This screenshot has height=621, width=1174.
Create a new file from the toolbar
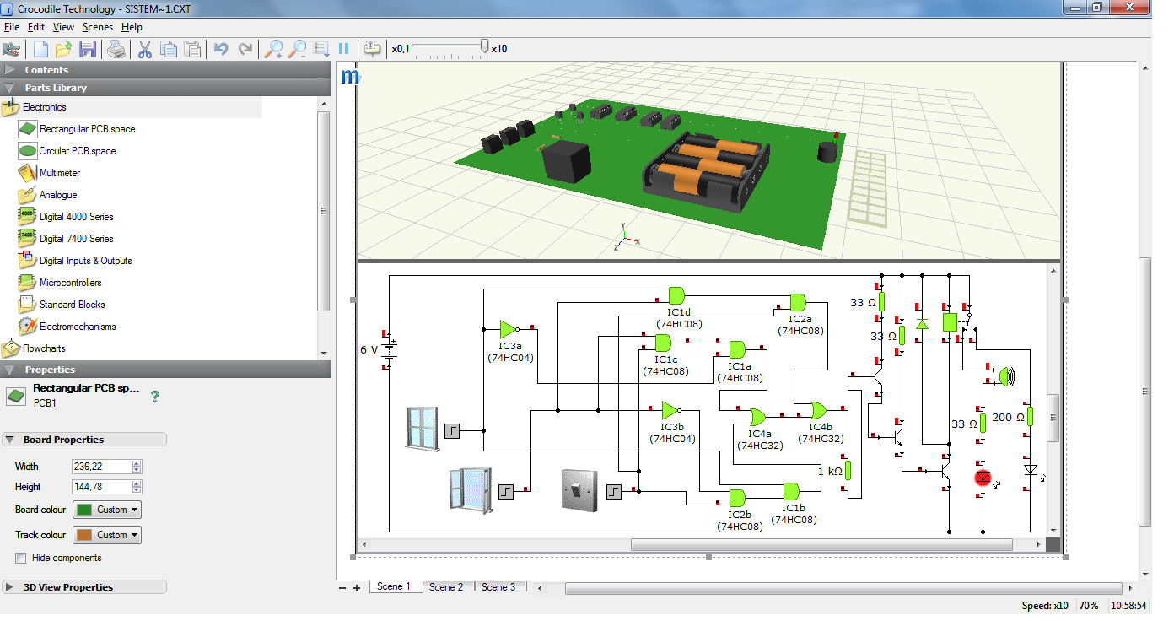(x=40, y=49)
